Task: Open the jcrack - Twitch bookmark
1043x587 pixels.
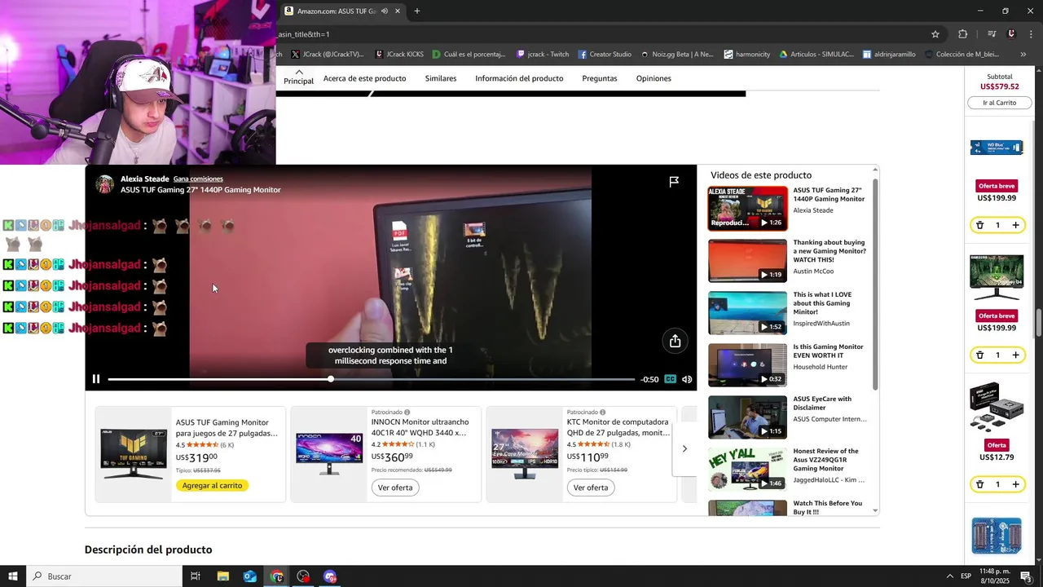Action: coord(543,55)
